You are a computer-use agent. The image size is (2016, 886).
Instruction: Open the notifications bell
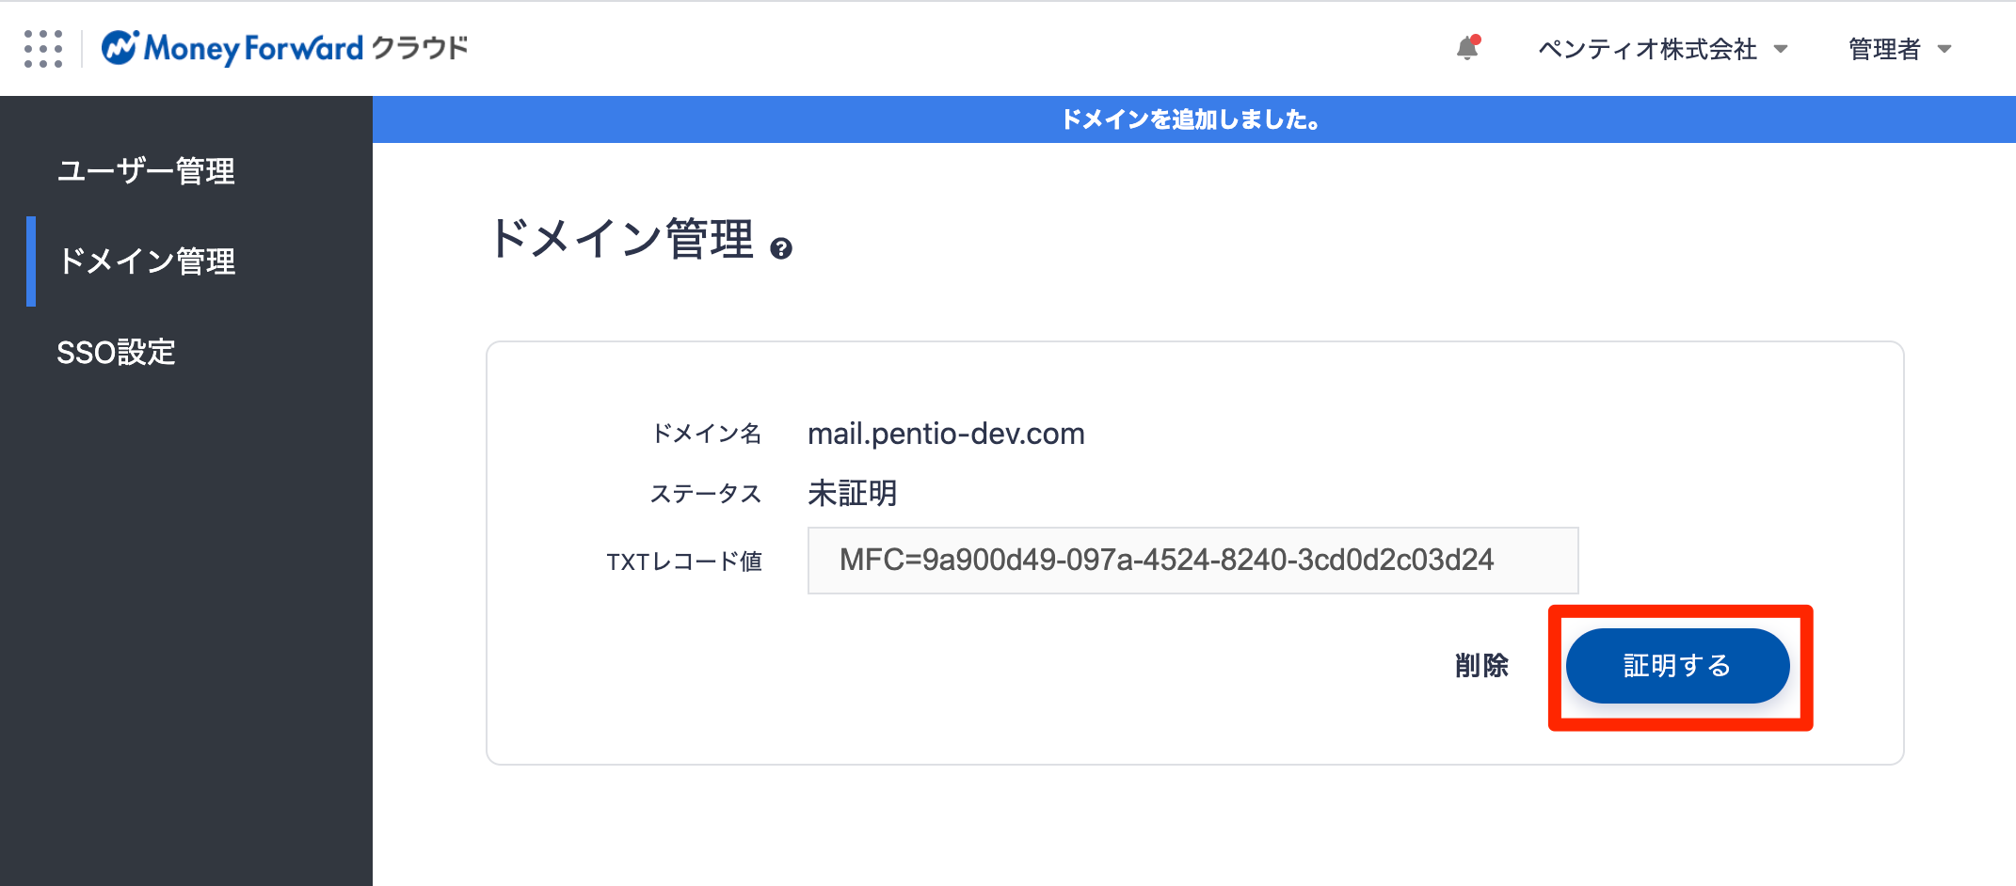1468,48
